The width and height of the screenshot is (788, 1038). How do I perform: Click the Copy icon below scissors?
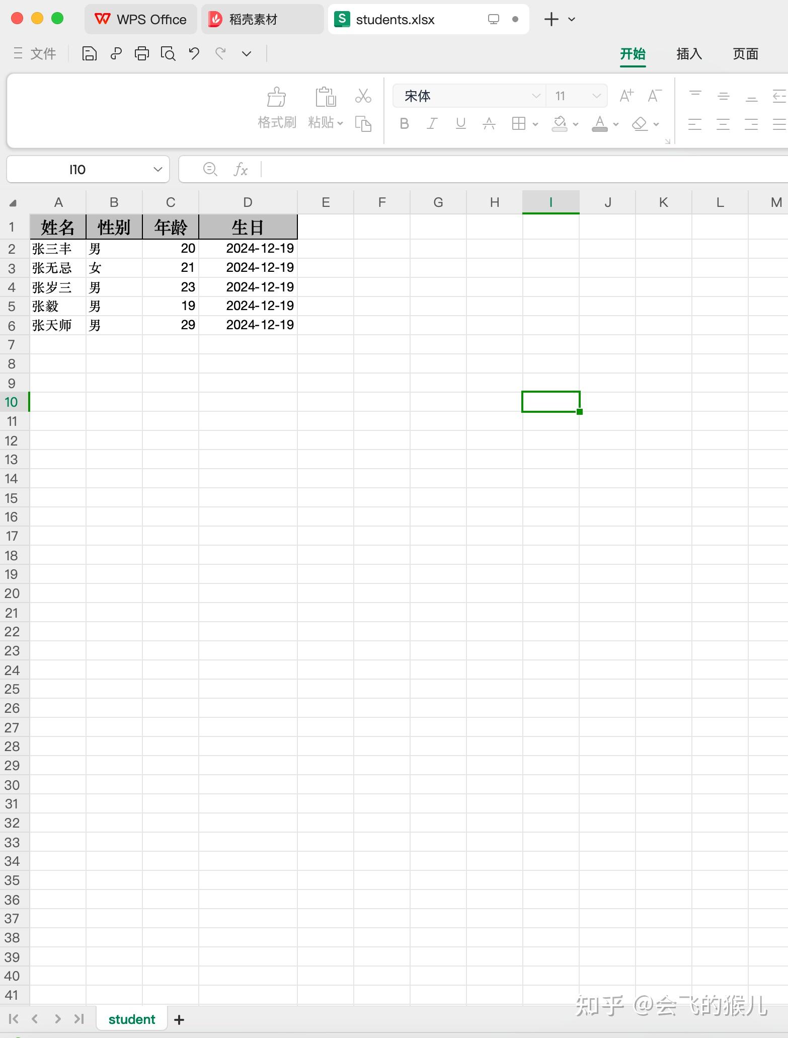tap(363, 123)
